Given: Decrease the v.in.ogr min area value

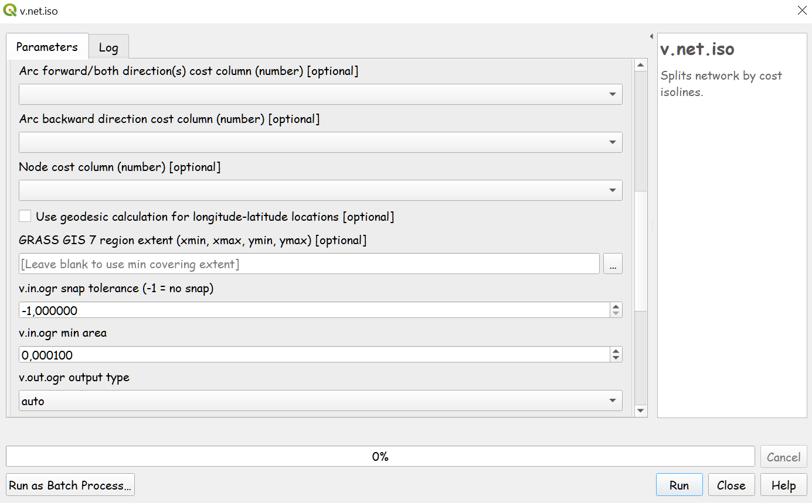Looking at the screenshot, I should pyautogui.click(x=616, y=358).
